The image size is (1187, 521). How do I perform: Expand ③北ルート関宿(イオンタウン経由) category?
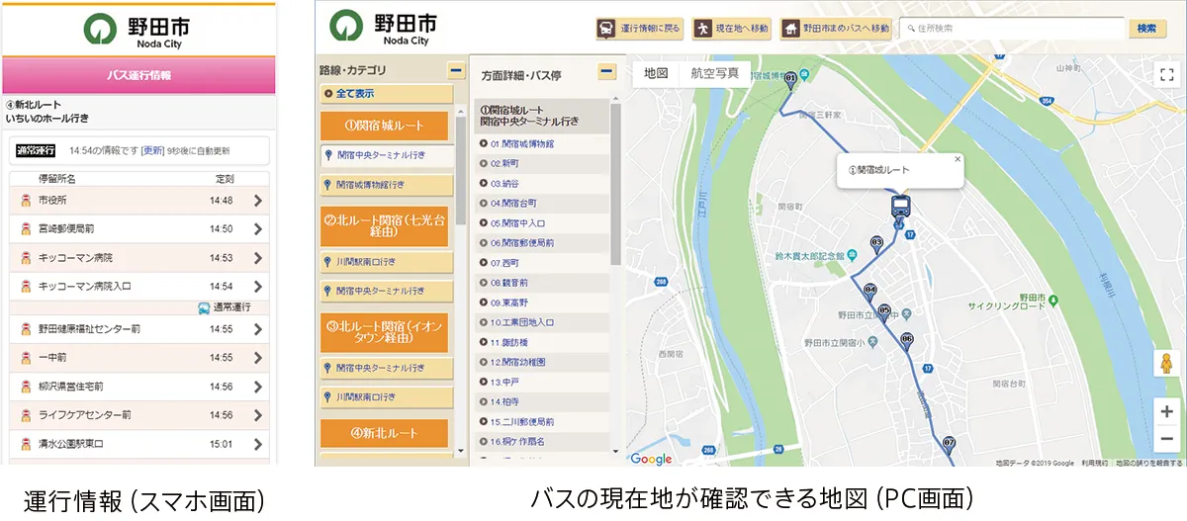[385, 331]
